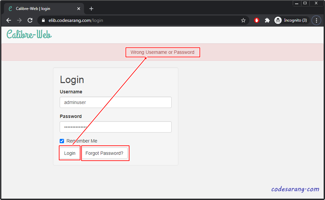Focus the Password input field
This screenshot has height=200, width=325.
click(116, 127)
